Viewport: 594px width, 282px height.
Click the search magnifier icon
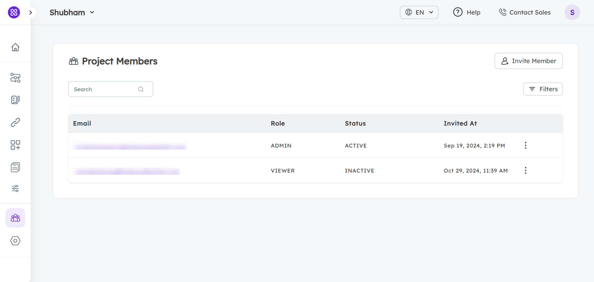pyautogui.click(x=141, y=89)
